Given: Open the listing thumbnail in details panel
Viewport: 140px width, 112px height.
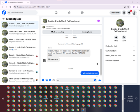Looking at the screenshot, I should point(120,23).
